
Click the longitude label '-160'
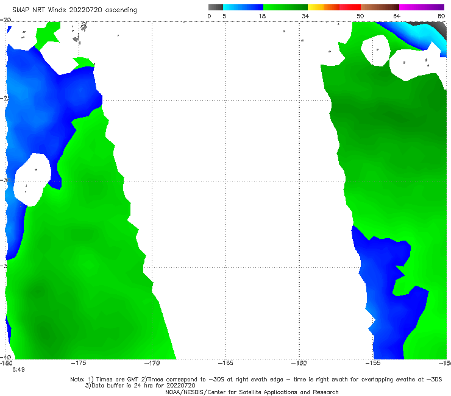(x=299, y=363)
